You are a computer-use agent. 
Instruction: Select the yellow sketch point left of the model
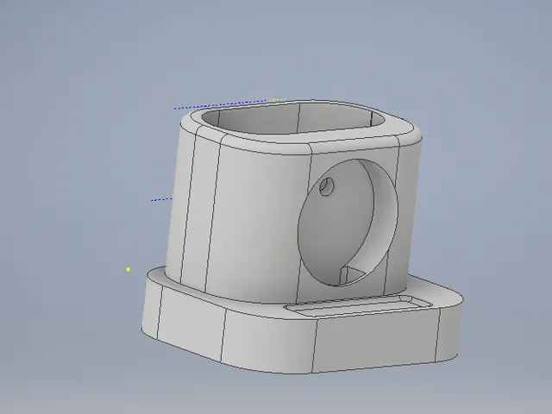129,269
